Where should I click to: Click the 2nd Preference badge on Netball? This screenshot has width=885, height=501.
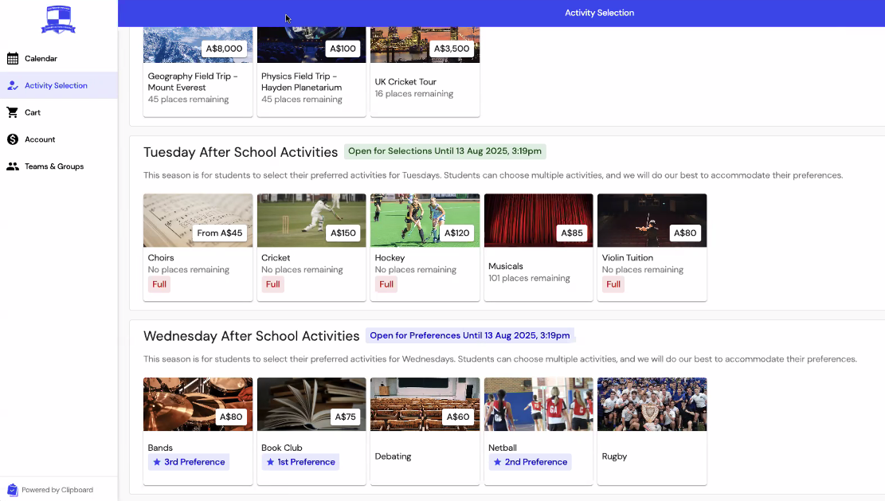530,462
